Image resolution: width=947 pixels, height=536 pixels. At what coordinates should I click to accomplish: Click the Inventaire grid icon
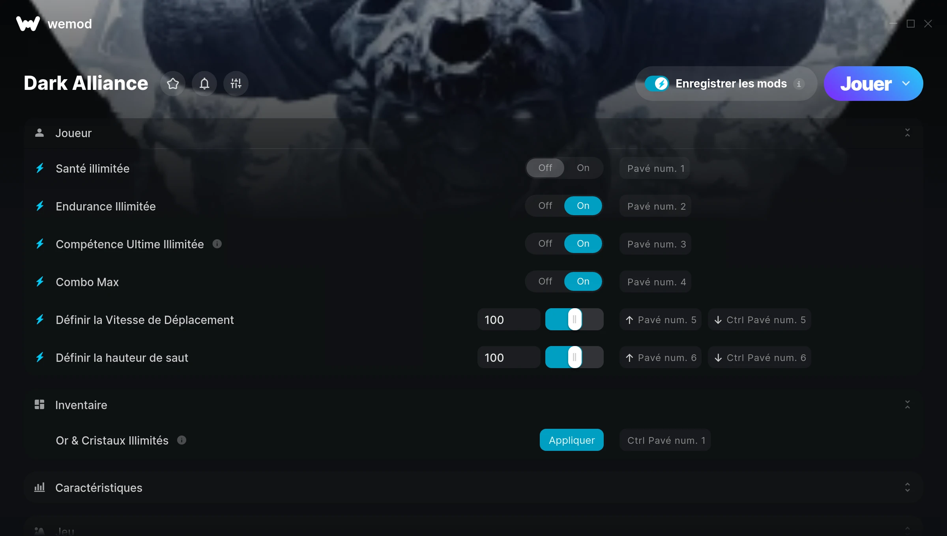click(39, 405)
